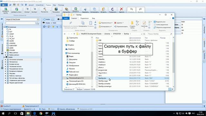This screenshot has width=206, height=116.
Task: Click the refresh icon beside the address bar
Action: (144, 34)
